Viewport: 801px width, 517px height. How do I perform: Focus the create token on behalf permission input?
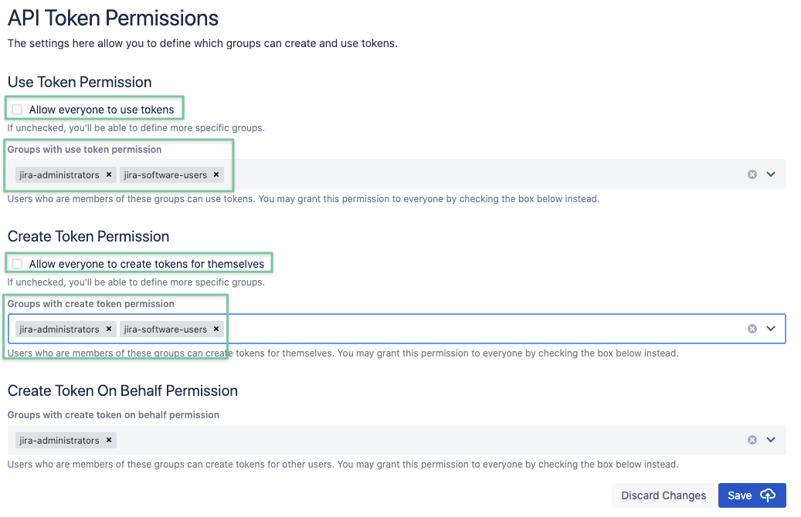point(396,440)
